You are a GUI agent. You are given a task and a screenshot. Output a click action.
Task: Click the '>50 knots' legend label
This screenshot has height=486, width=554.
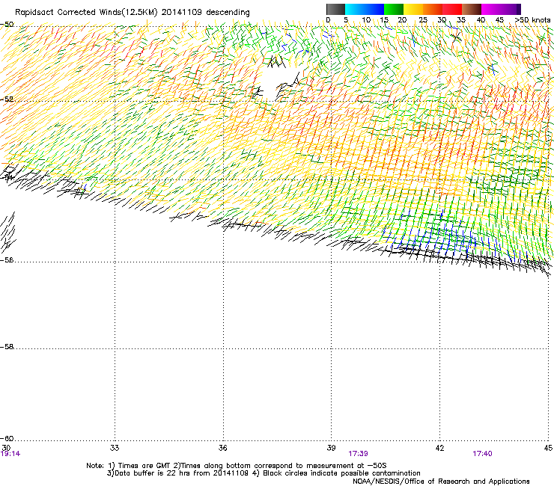click(533, 20)
